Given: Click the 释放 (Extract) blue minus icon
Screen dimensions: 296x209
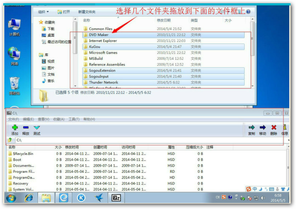Looking at the screenshot, I should (x=26, y=127).
